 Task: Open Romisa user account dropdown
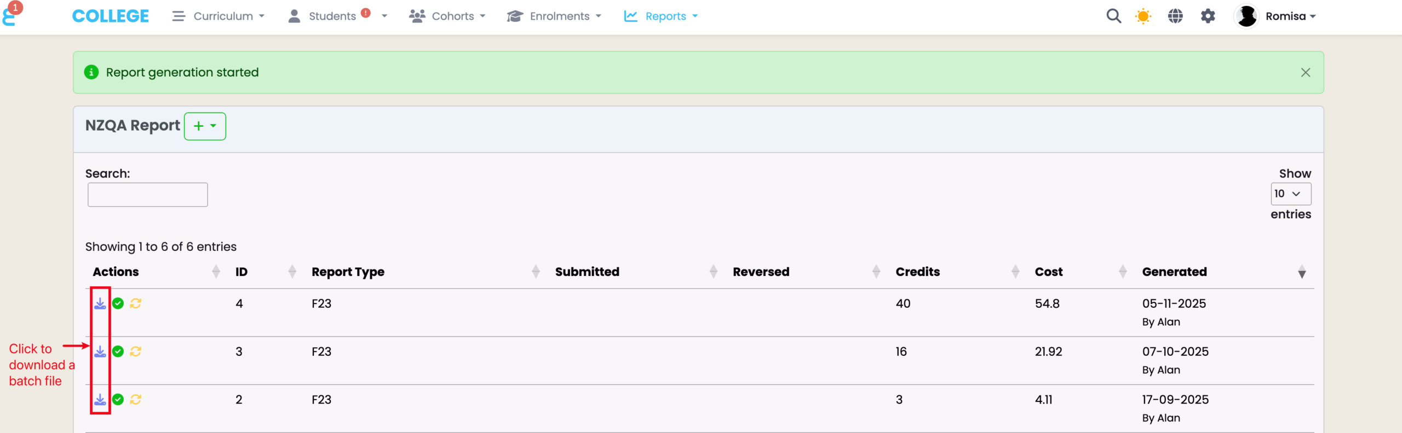pos(1276,16)
